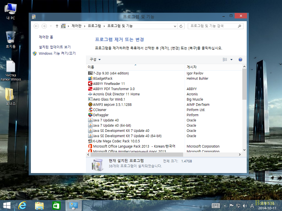The width and height of the screenshot is (282, 211).
Task: Open Windows Store from taskbar
Action: tap(56, 206)
